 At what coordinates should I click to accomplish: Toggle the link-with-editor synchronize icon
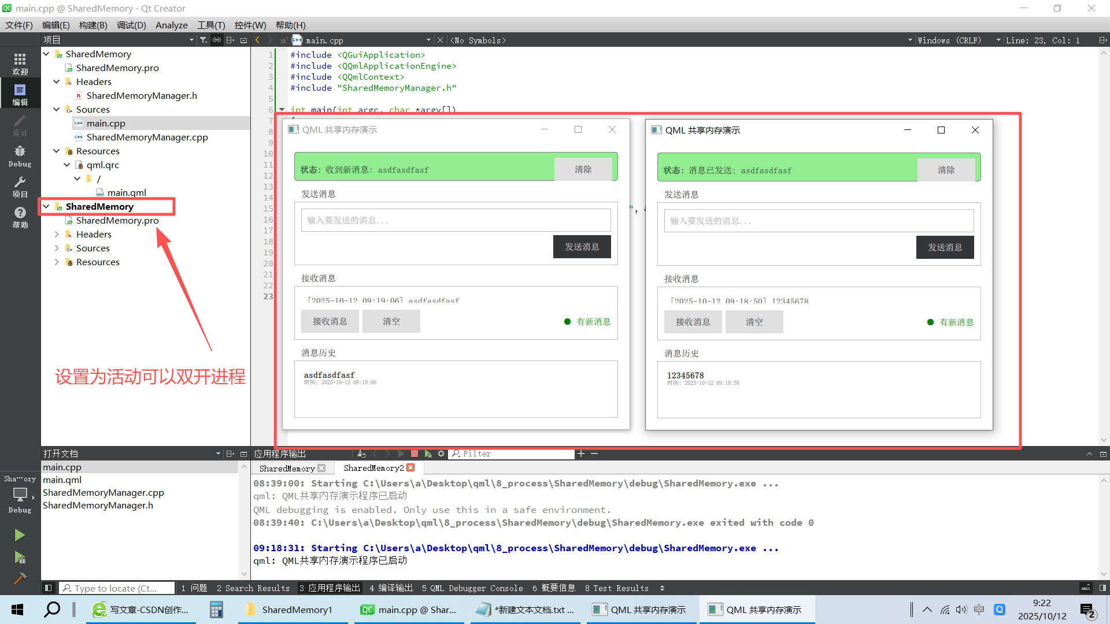[x=216, y=40]
